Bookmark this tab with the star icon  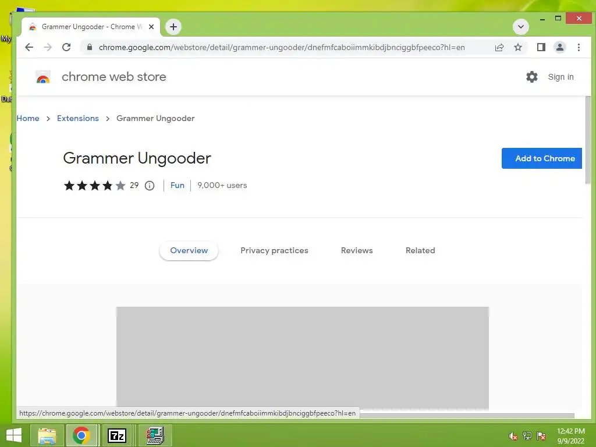point(517,47)
